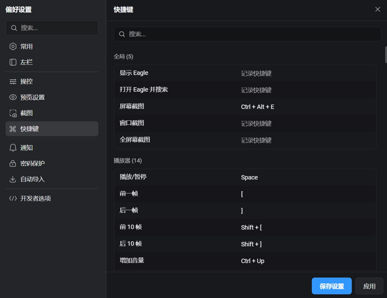This screenshot has height=298, width=387.
Task: Click the screenshot camera icon beside 截图
Action: coord(13,113)
